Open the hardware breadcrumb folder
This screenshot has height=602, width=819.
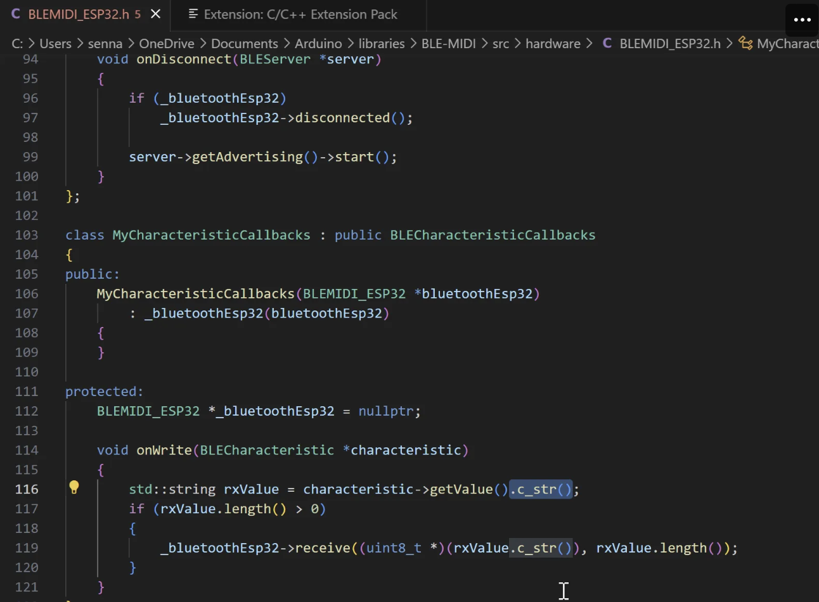[x=553, y=43]
